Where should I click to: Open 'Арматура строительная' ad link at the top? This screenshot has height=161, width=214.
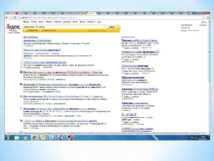click(37, 41)
